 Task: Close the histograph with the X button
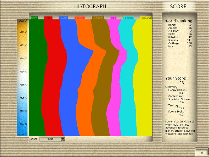(x=202, y=152)
